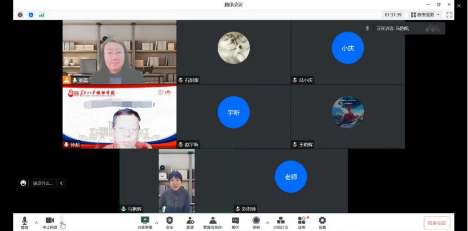Stop video with the camera button

tap(50, 222)
